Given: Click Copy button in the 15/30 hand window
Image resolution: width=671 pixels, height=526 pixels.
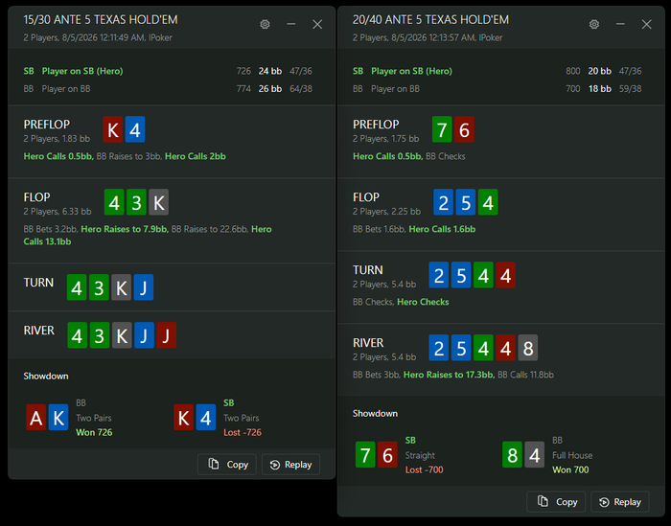Looking at the screenshot, I should [x=227, y=465].
